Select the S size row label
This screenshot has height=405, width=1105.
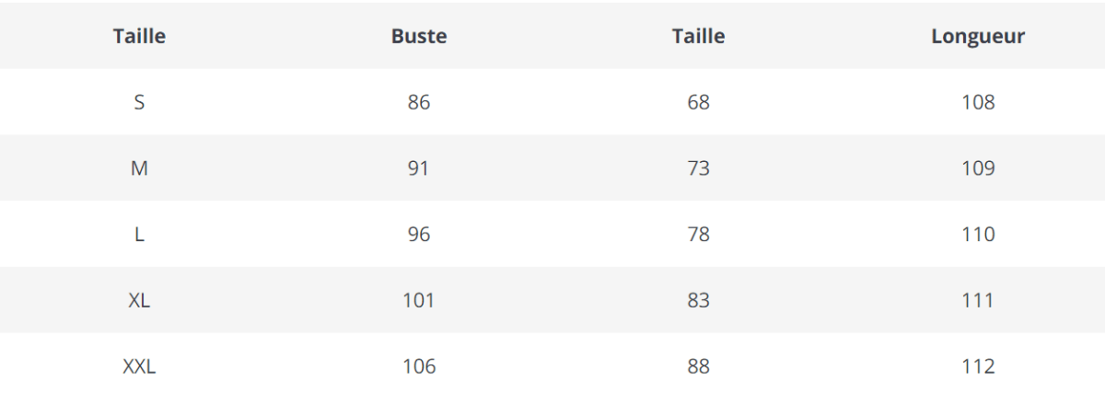139,102
